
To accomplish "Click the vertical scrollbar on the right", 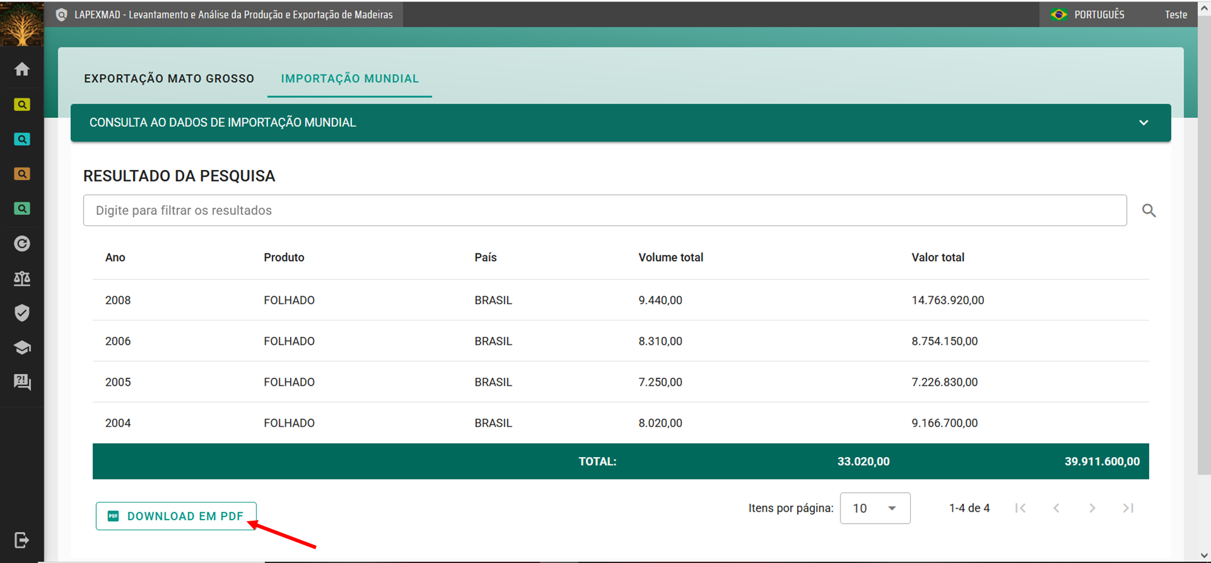I will 1204,242.
